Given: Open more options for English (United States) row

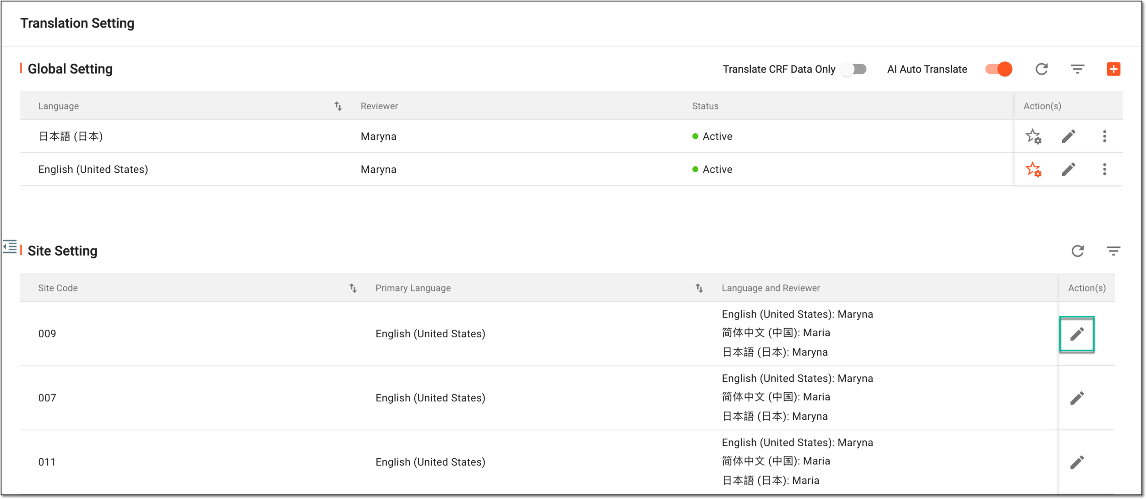Looking at the screenshot, I should point(1104,170).
